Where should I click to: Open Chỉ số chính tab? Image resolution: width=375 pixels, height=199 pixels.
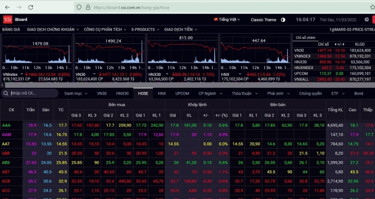coord(305,38)
